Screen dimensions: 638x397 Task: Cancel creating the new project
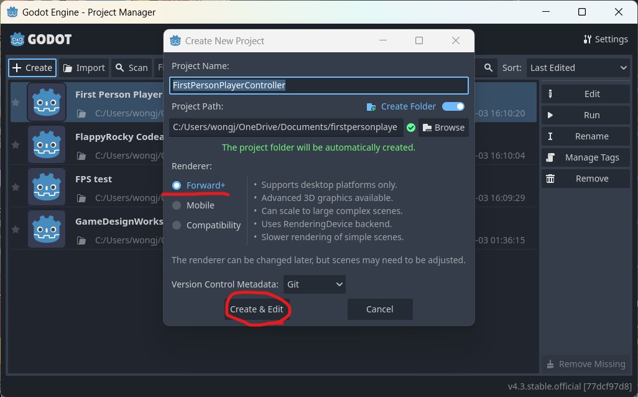379,309
